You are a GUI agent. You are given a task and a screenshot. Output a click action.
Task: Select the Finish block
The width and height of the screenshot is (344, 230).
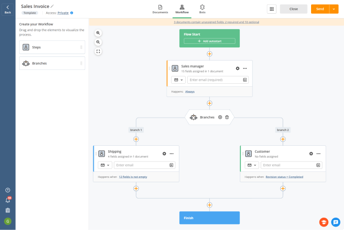tap(209, 218)
